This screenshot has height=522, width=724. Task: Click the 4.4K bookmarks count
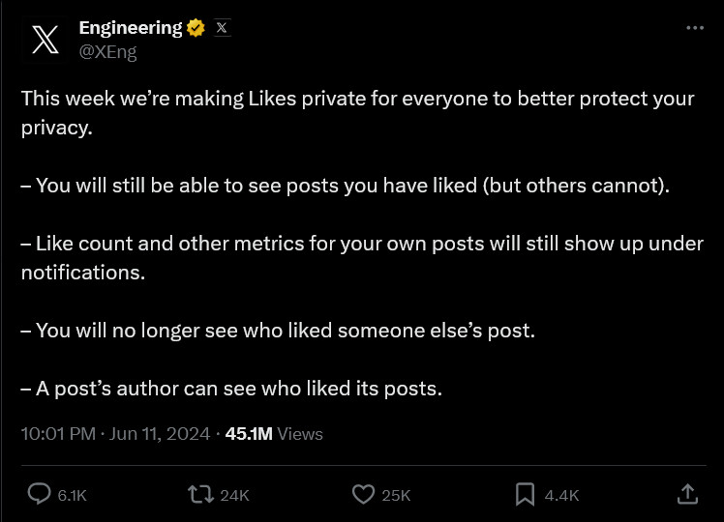561,495
